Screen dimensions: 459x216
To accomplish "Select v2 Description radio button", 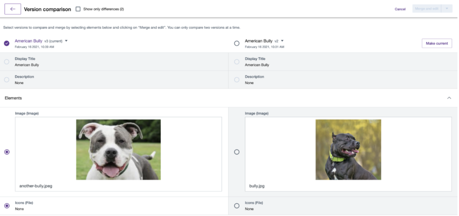I will (x=237, y=80).
